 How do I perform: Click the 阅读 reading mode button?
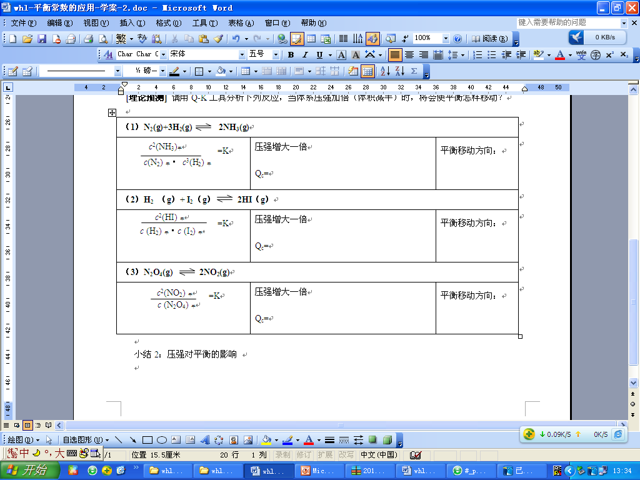487,39
